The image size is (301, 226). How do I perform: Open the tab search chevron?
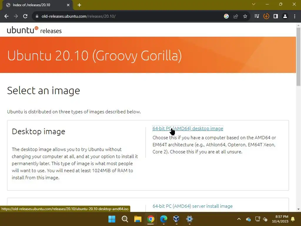(254, 4)
